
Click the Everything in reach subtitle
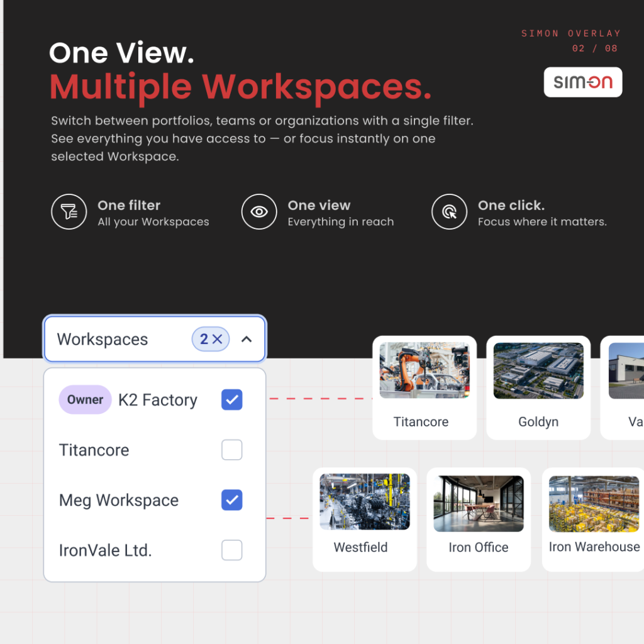click(341, 222)
